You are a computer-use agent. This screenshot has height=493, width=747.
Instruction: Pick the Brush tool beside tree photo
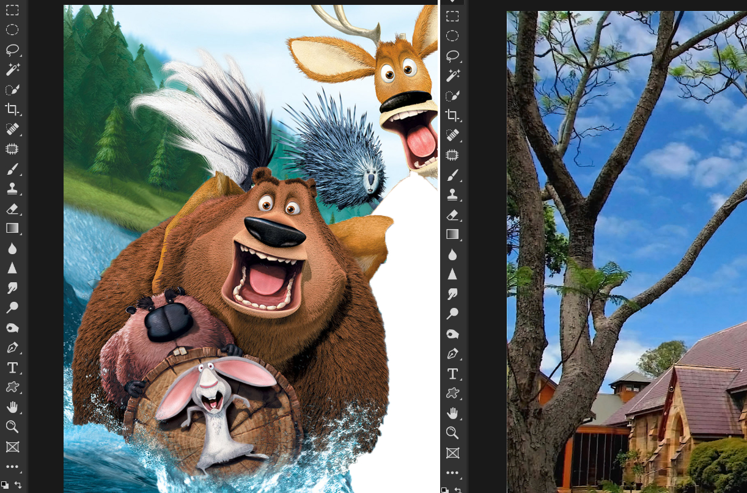click(452, 175)
